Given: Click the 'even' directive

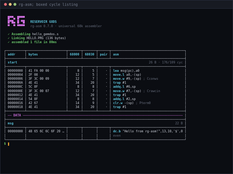Looking at the screenshot, I should tap(117, 136).
